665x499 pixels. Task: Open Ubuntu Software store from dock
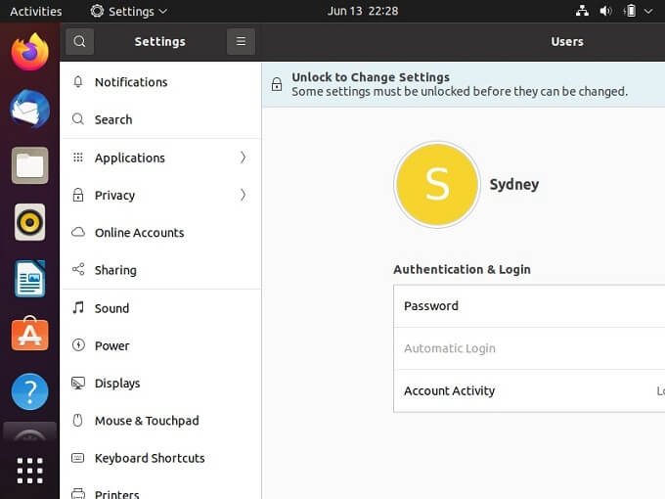pos(29,335)
